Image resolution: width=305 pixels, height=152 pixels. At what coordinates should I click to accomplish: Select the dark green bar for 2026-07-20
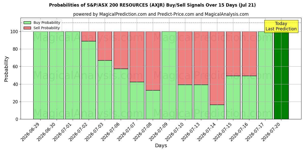[x=281, y=75]
